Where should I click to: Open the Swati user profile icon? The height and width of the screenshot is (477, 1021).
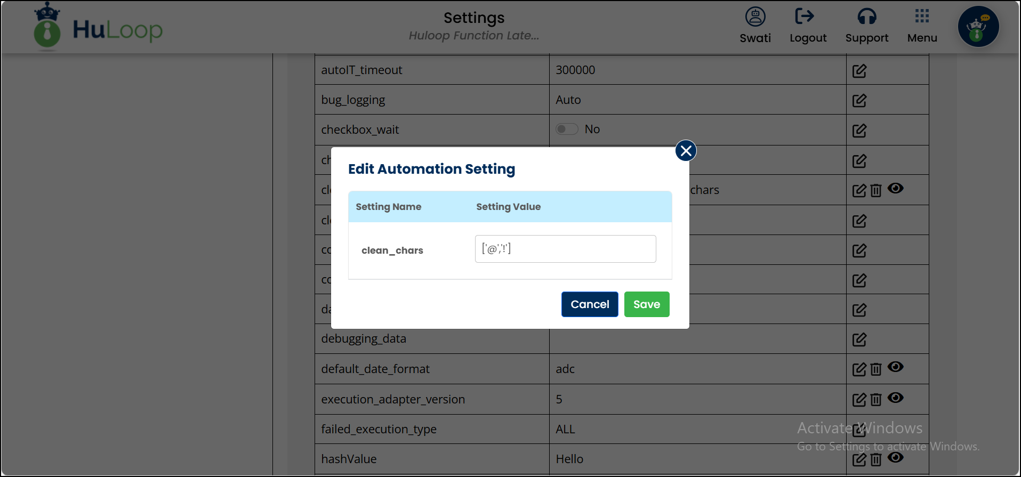pos(755,17)
